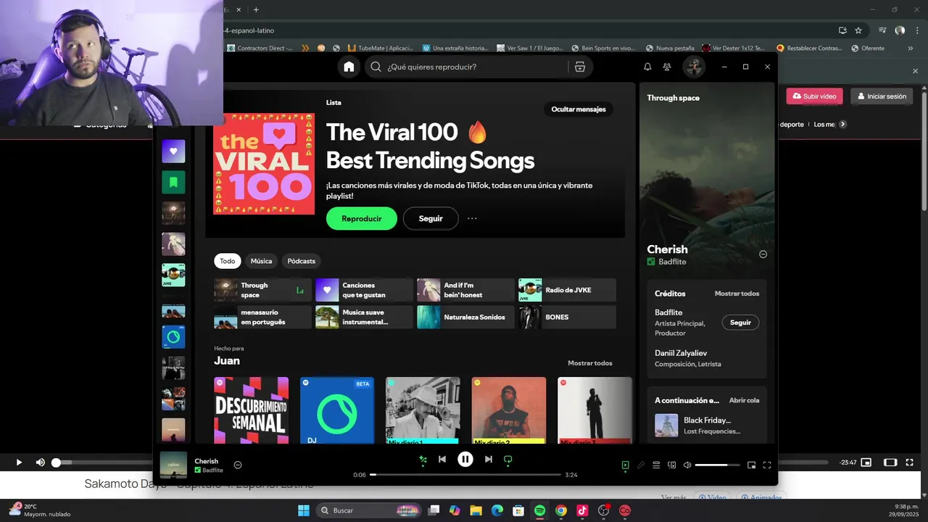
Task: Open Musica suave instrumental tile
Action: 364,317
